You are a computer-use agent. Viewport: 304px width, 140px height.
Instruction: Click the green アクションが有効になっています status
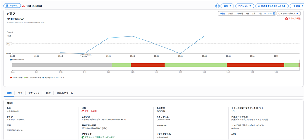pyautogui.click(x=98, y=137)
